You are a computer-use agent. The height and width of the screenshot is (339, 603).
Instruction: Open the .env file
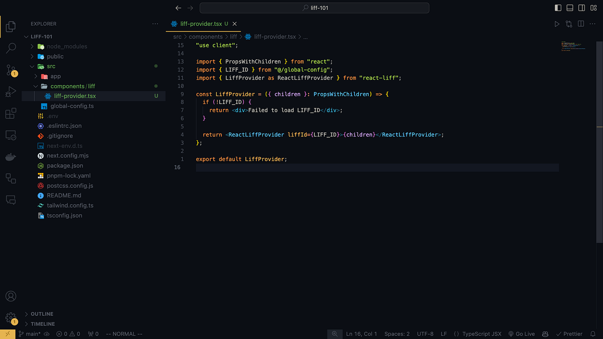pos(53,116)
